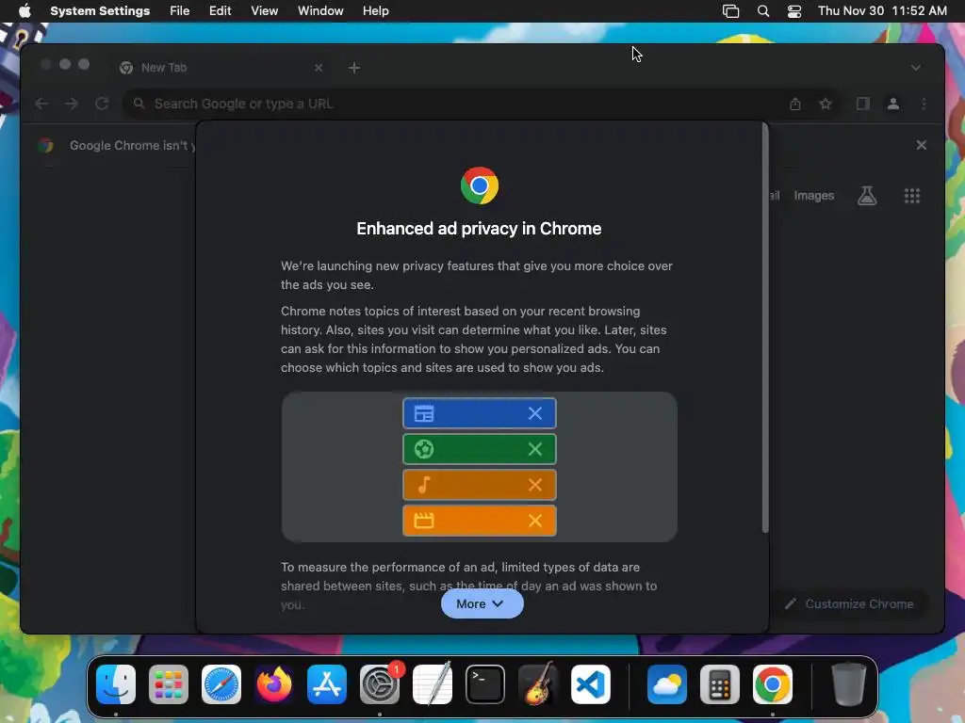The width and height of the screenshot is (965, 723).
Task: Open Weather from the dock
Action: 667,683
